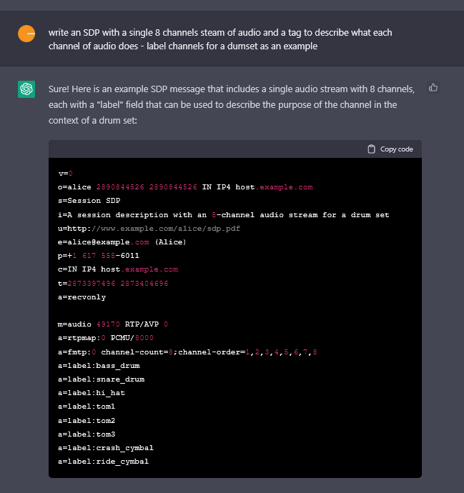Image resolution: width=464 pixels, height=493 pixels.
Task: Click the a=recvonly line in code
Action: (82, 297)
